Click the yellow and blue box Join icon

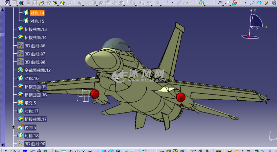pyautogui.click(x=7, y=3)
